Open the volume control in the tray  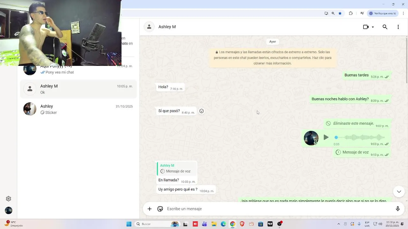(x=380, y=224)
